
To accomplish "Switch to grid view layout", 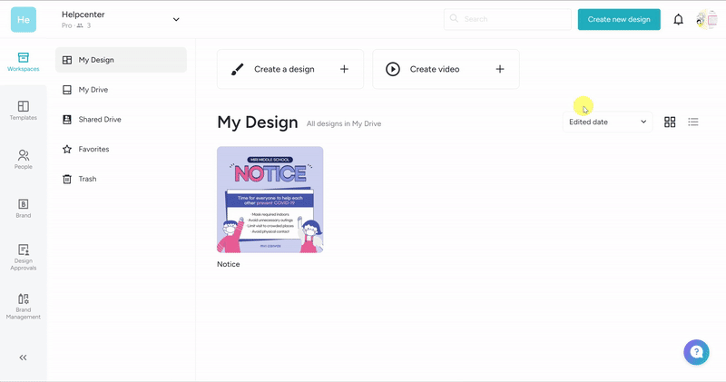I will (x=670, y=122).
